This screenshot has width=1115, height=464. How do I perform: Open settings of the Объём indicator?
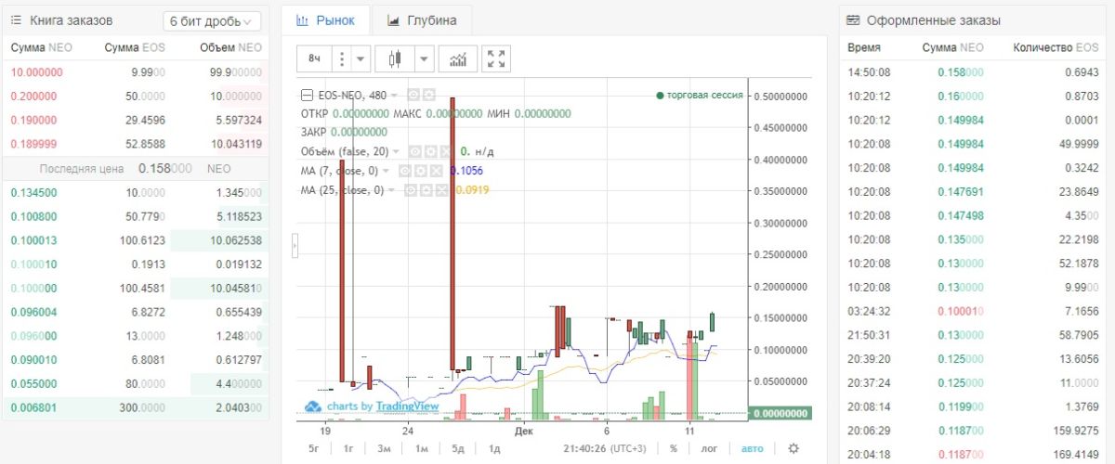pos(430,150)
